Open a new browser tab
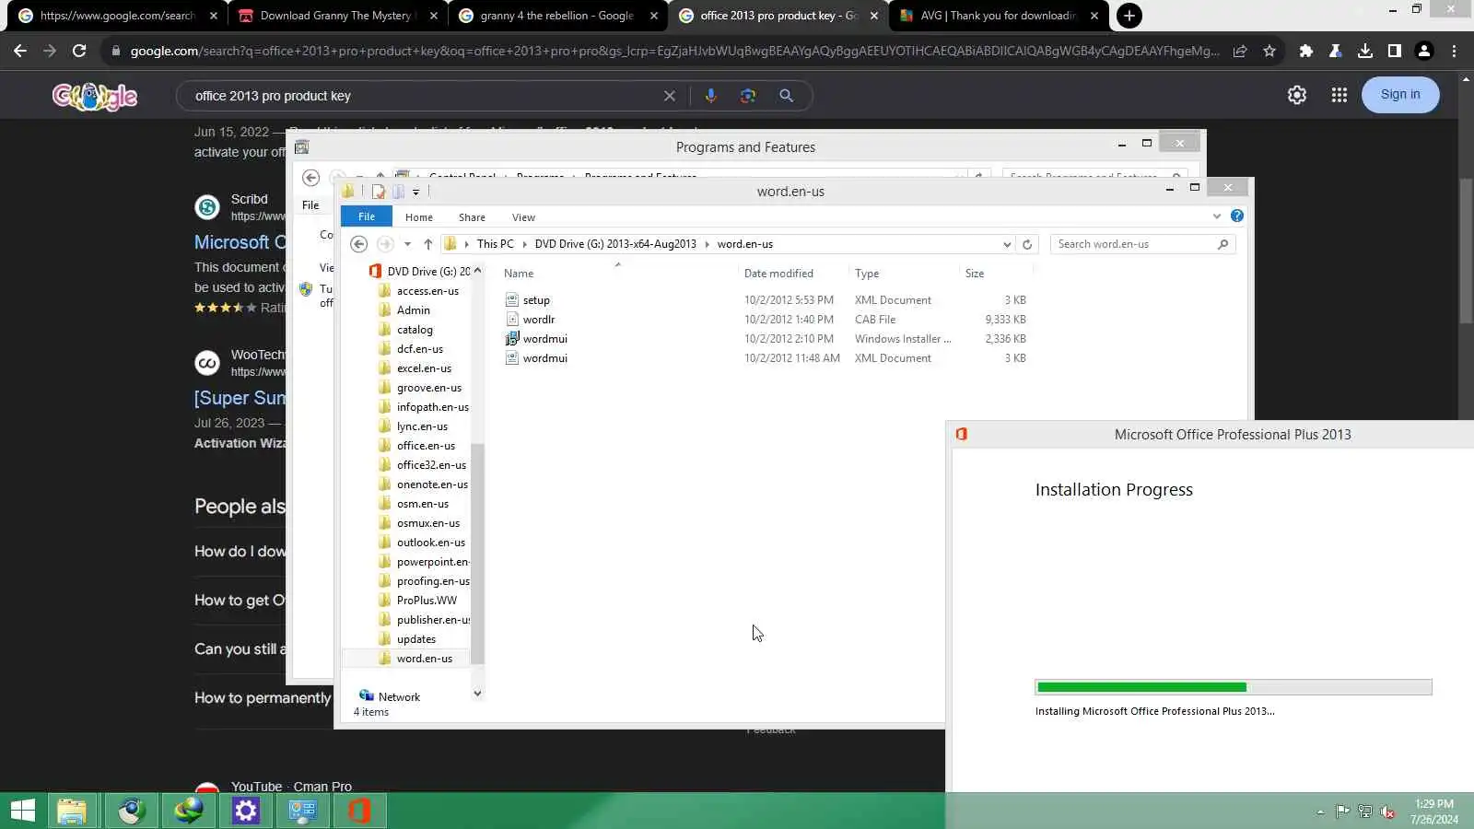 pos(1129,16)
